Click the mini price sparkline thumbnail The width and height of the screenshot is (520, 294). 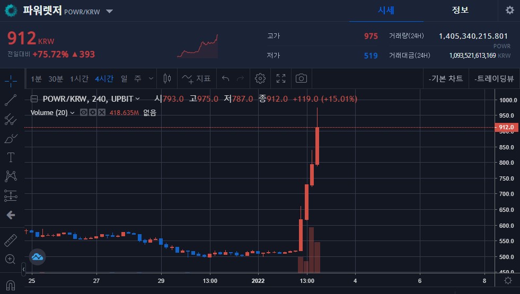point(198,46)
